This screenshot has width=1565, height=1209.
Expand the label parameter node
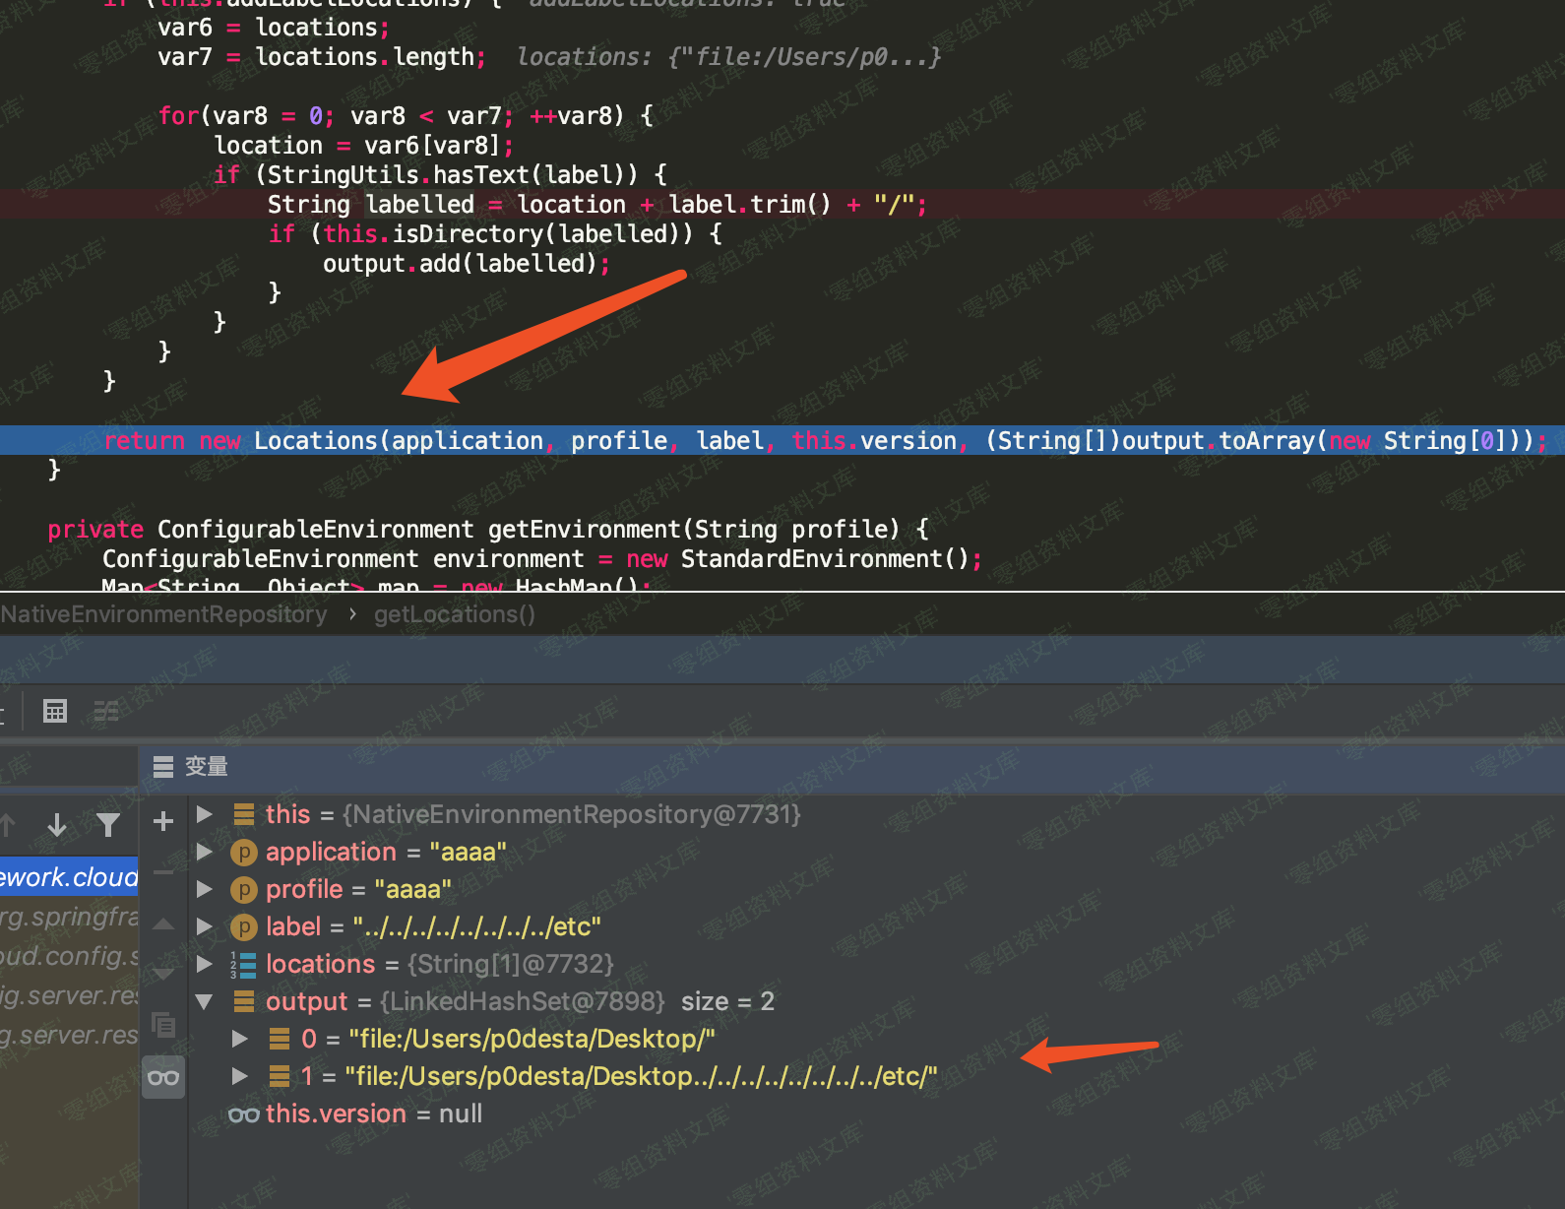click(x=205, y=926)
